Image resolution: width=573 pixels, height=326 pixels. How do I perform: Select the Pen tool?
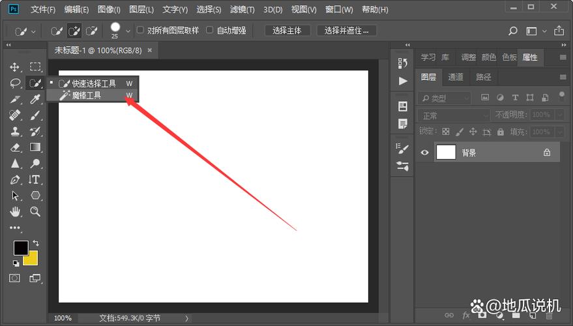[x=15, y=179]
